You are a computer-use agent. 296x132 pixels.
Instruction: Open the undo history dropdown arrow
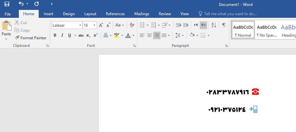27,4
